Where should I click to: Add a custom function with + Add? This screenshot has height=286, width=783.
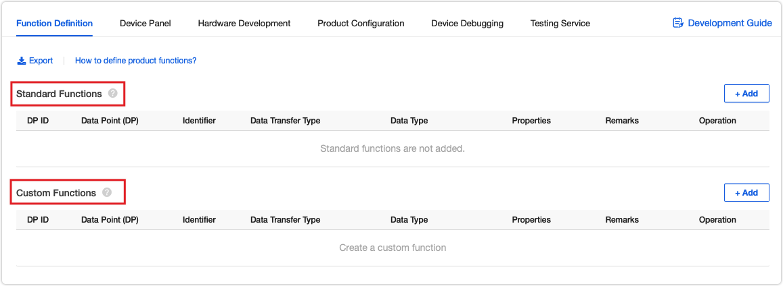[x=746, y=192]
